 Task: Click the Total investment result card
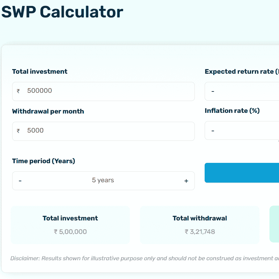[x=70, y=225]
